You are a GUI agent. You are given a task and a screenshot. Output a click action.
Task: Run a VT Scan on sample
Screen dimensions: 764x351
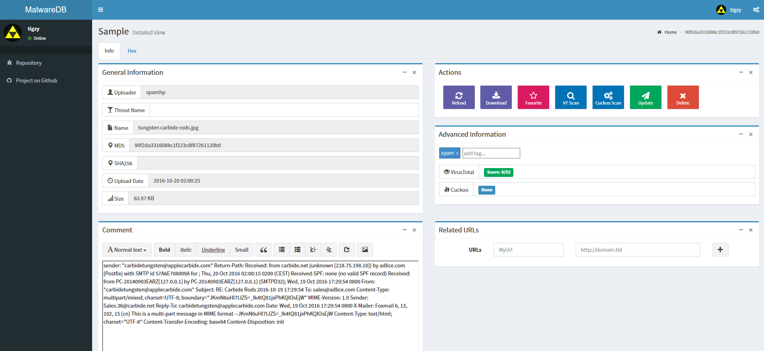pyautogui.click(x=570, y=97)
